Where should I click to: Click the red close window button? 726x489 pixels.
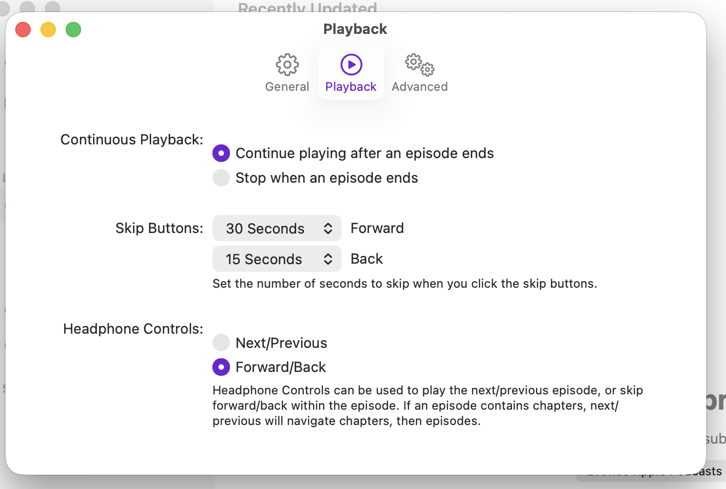[23, 29]
